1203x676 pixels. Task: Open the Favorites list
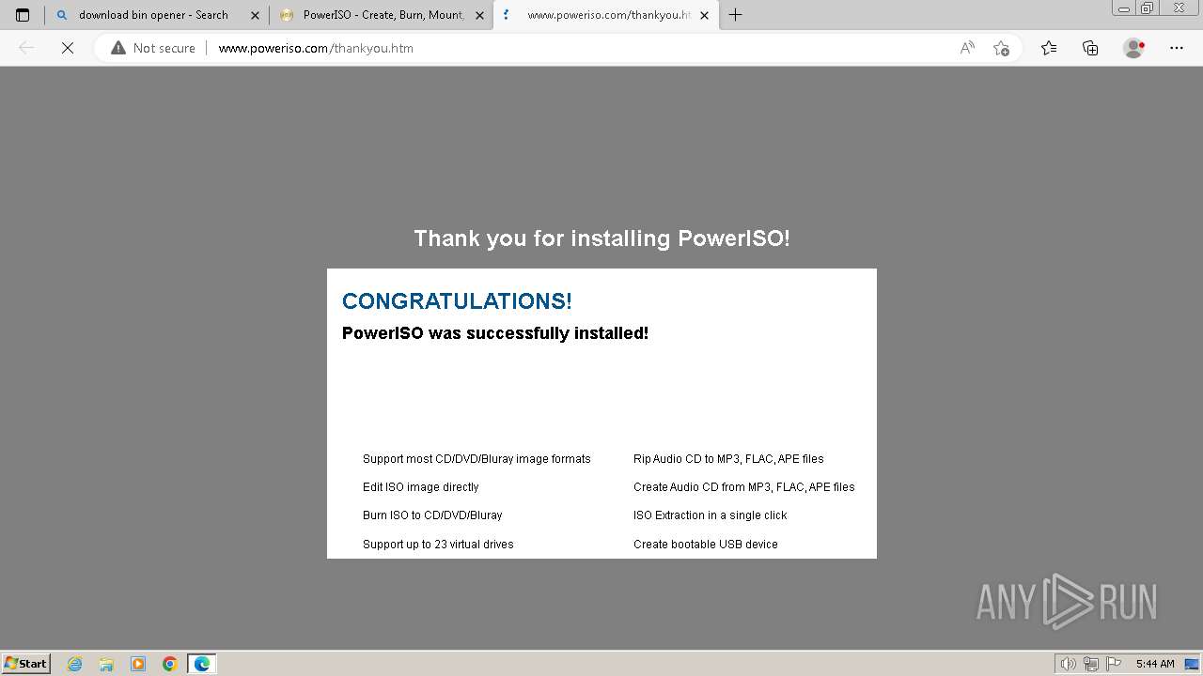(1049, 48)
